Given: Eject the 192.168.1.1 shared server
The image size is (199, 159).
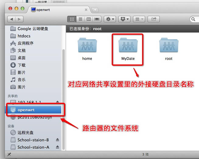Looking at the screenshot, I should click(58, 102).
